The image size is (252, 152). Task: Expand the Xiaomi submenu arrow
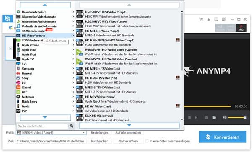click(x=73, y=87)
